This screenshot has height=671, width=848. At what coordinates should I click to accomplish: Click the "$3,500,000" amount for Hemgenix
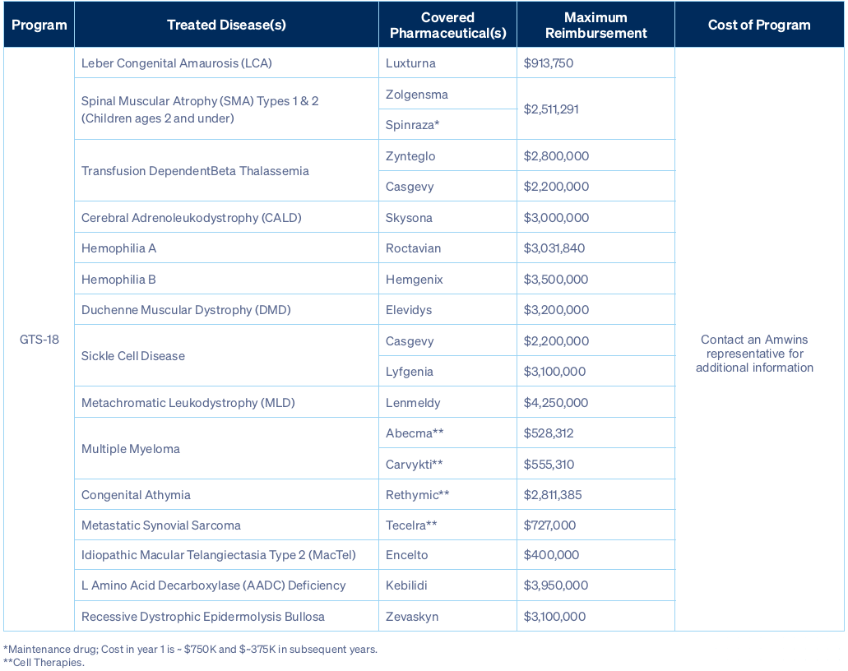tap(556, 280)
